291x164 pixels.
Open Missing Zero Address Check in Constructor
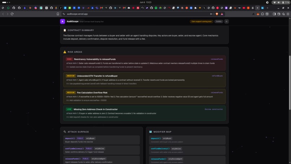(x=96, y=109)
